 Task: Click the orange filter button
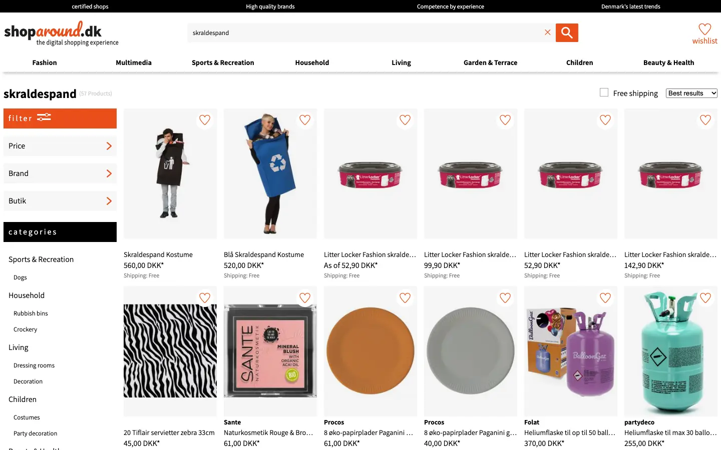[60, 118]
